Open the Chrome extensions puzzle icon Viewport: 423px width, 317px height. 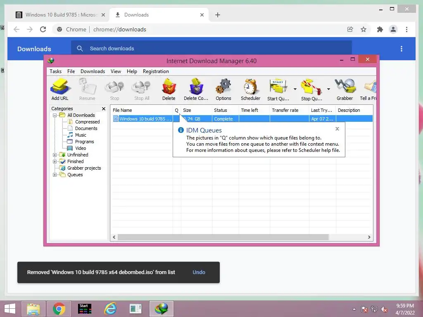click(x=380, y=29)
